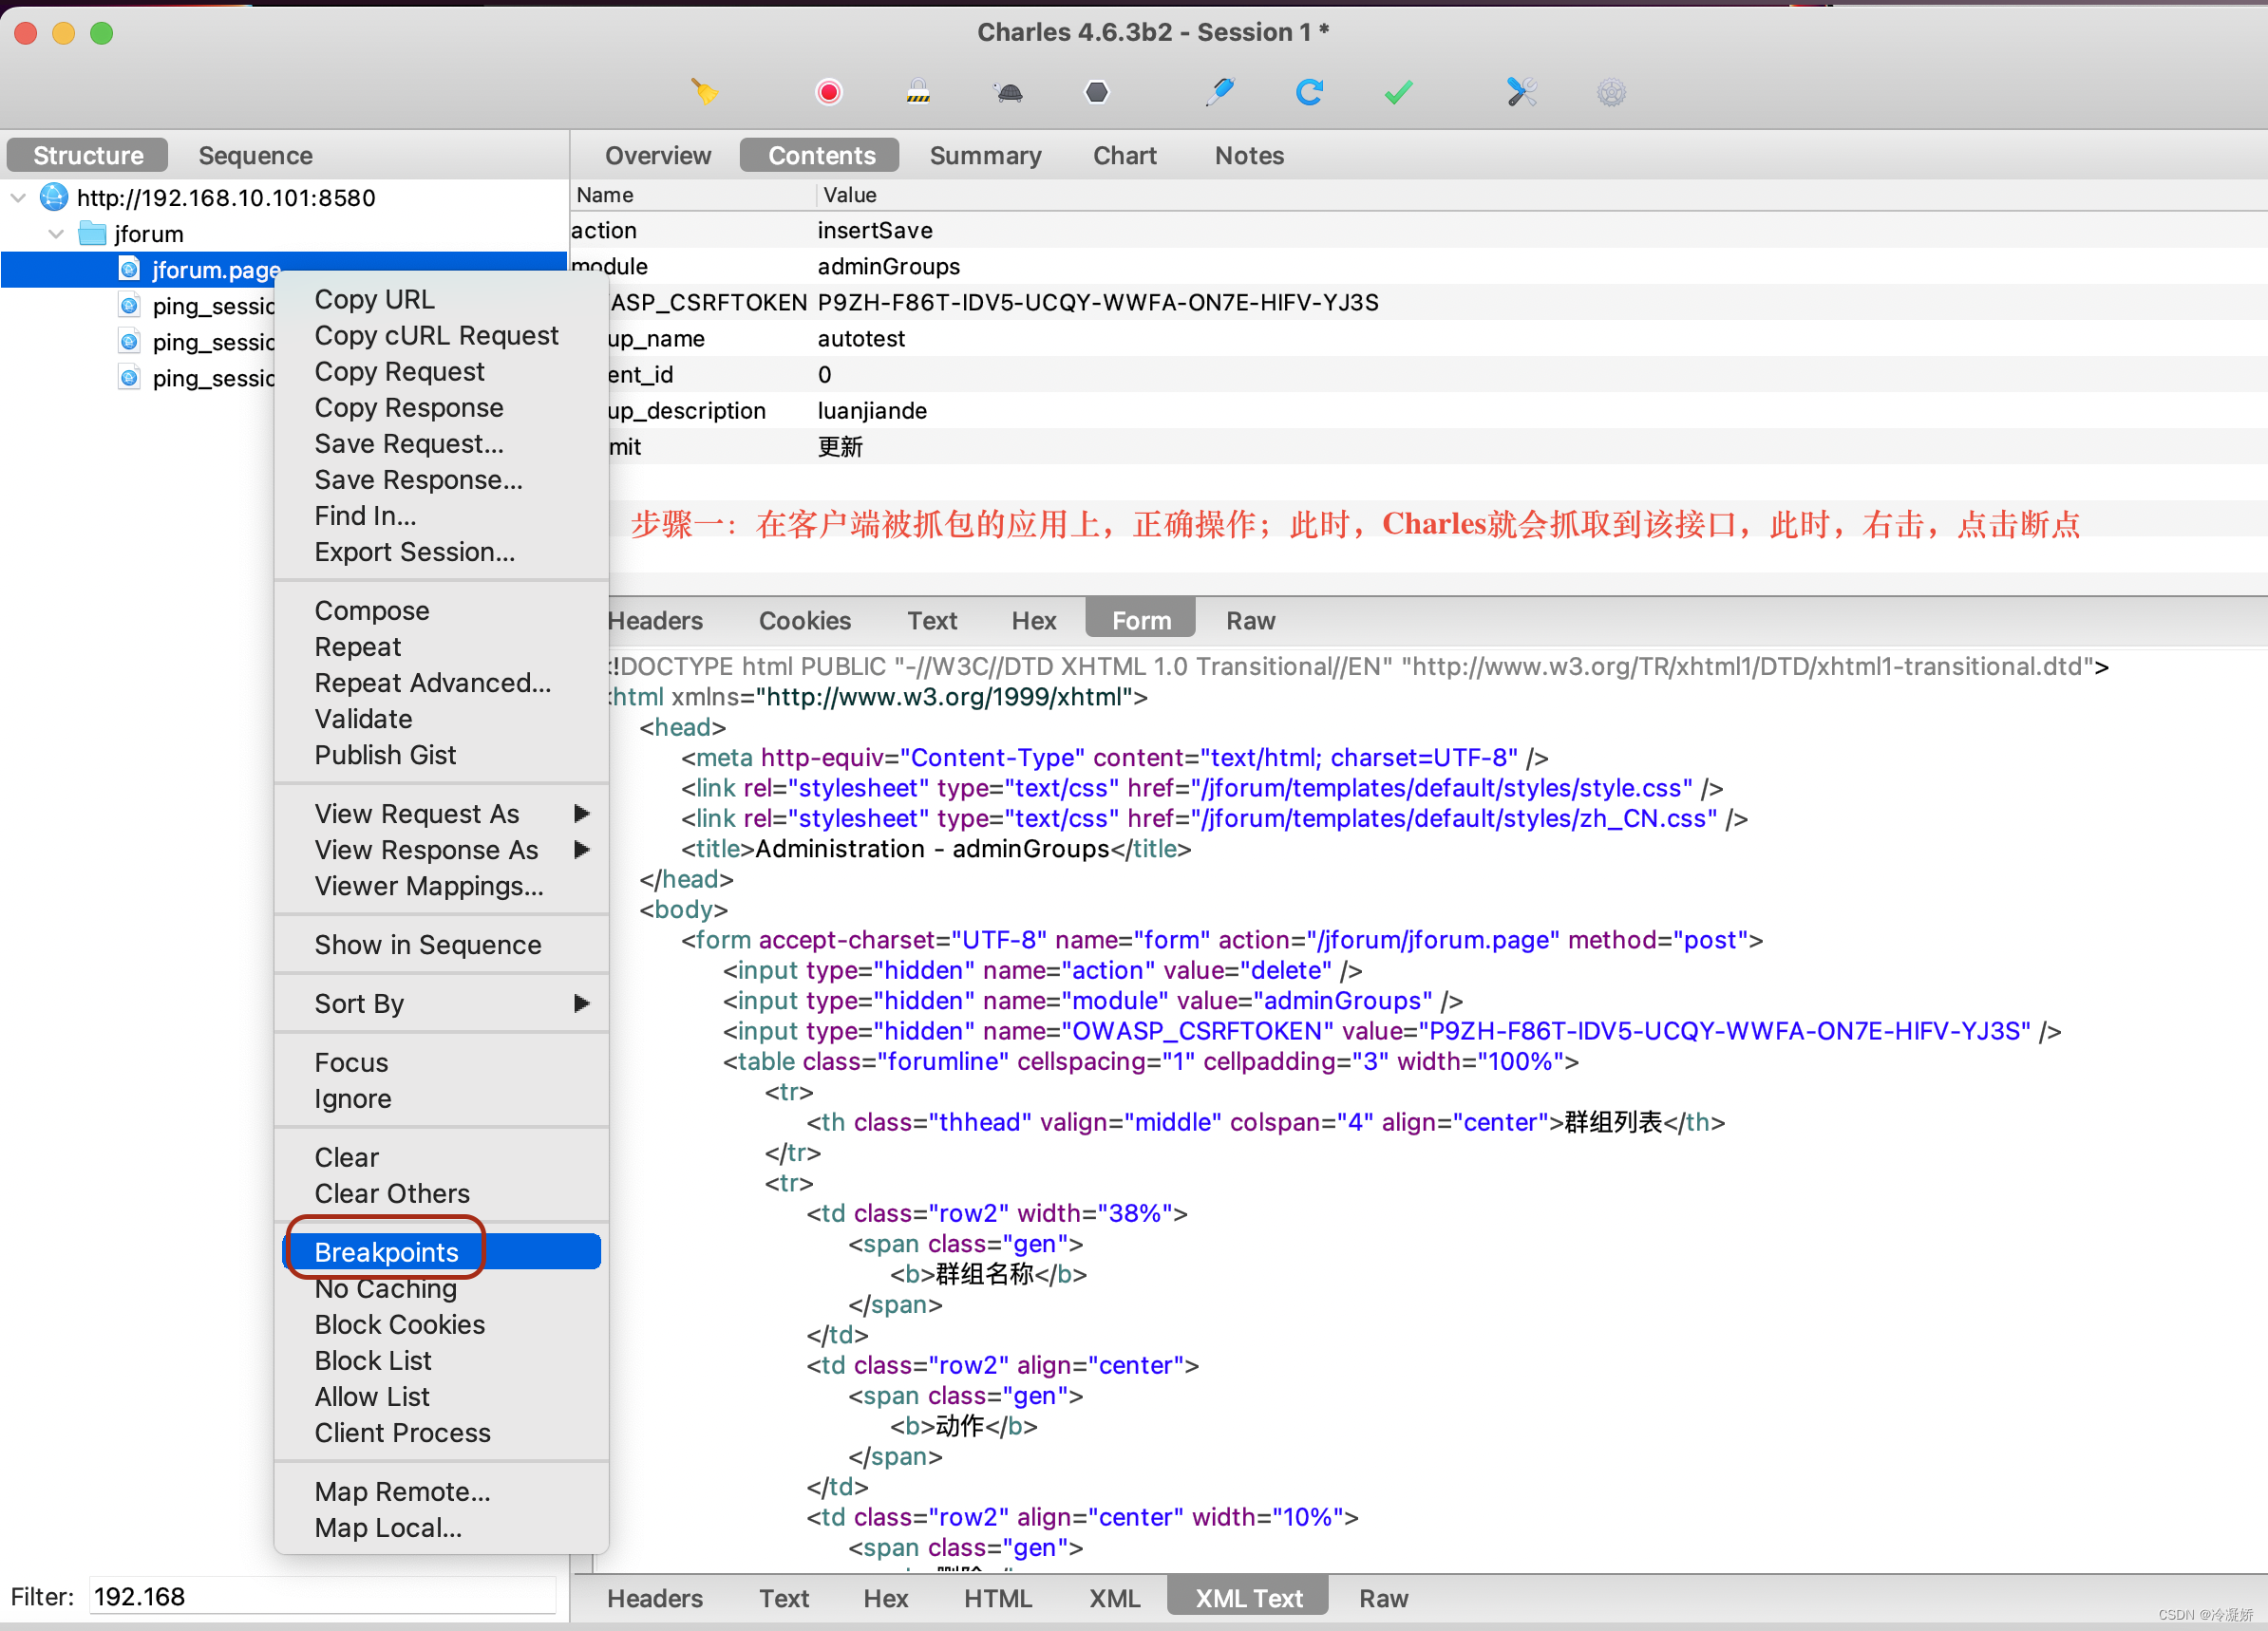Choose Copy URL in context menu
Image resolution: width=2268 pixels, height=1631 pixels.
(441, 299)
